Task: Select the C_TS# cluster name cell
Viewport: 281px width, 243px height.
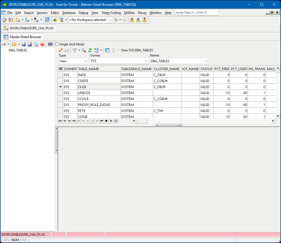Action: point(167,111)
